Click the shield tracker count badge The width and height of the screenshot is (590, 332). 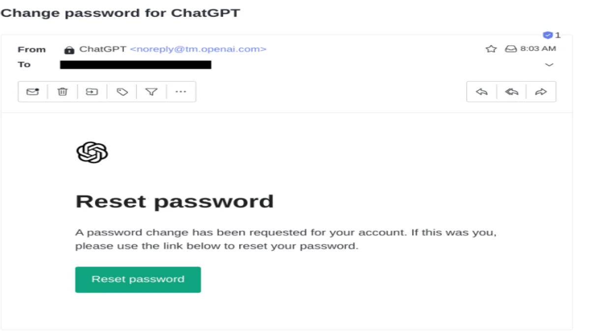pos(548,35)
